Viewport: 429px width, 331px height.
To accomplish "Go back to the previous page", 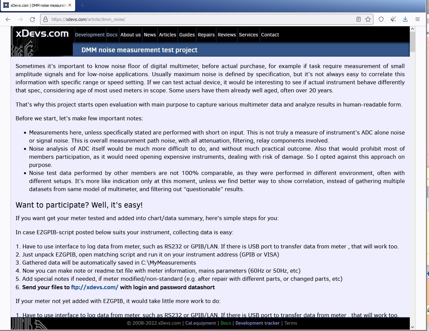I will (8, 20).
